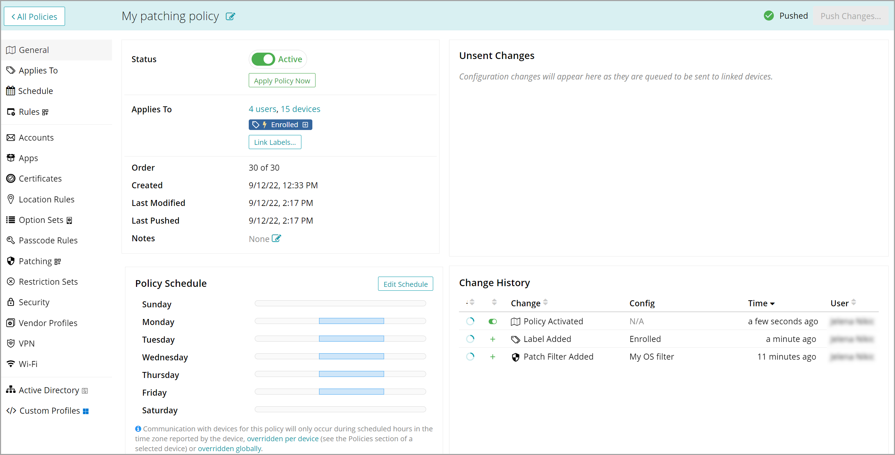Open the Patching section in sidebar
895x455 pixels.
(35, 261)
